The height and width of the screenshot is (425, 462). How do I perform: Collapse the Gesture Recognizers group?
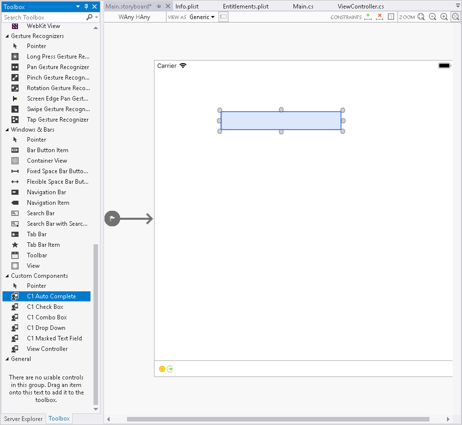point(7,36)
